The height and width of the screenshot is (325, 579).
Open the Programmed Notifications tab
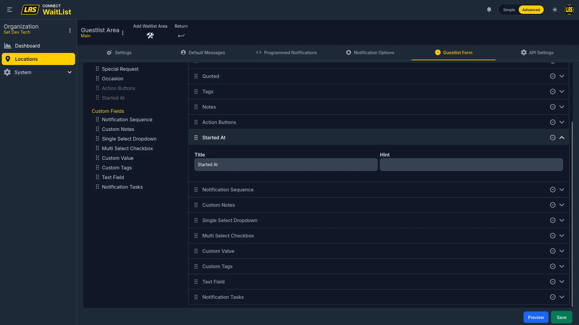[286, 53]
